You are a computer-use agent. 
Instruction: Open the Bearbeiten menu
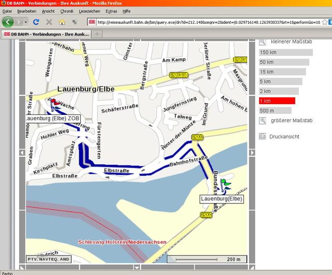point(26,11)
